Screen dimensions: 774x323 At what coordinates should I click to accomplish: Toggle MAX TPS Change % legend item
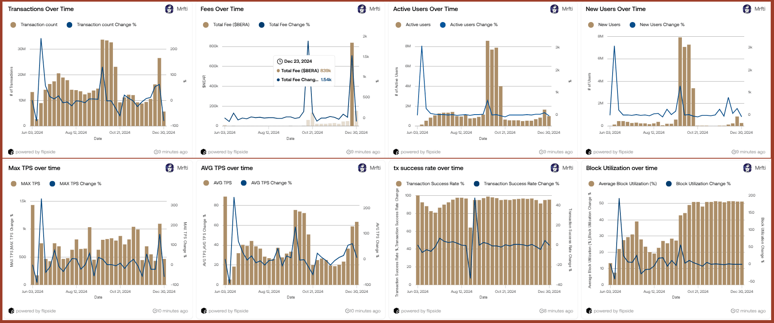[75, 184]
